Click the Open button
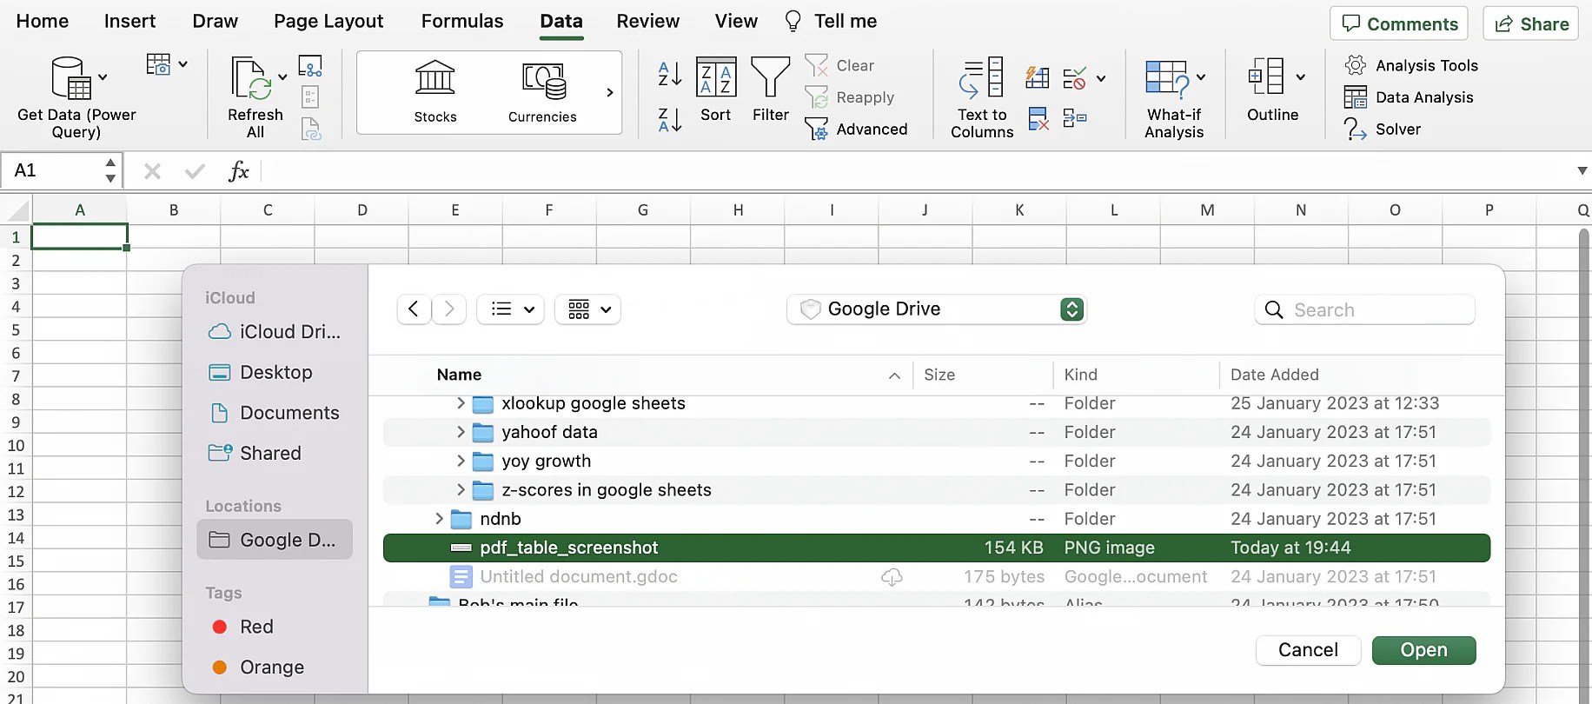This screenshot has height=704, width=1592. pyautogui.click(x=1423, y=650)
